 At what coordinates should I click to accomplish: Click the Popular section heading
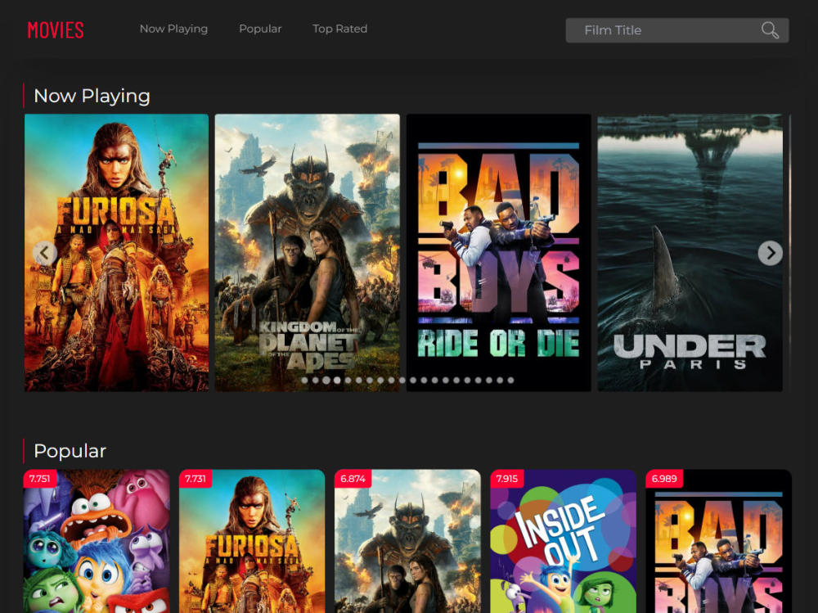(x=70, y=451)
